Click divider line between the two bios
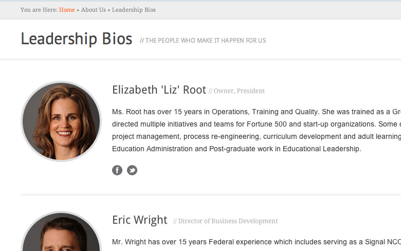The width and height of the screenshot is (401, 251). 211,195
